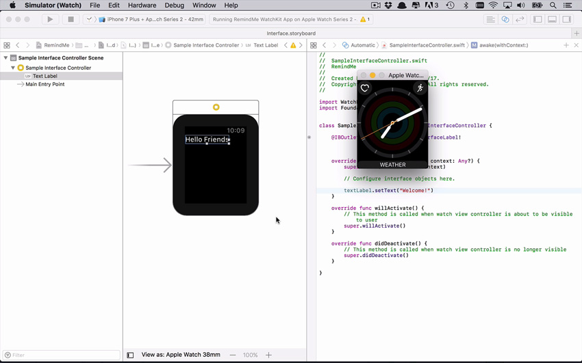Click RemindMe project in jump bar
582x363 pixels.
pos(53,45)
